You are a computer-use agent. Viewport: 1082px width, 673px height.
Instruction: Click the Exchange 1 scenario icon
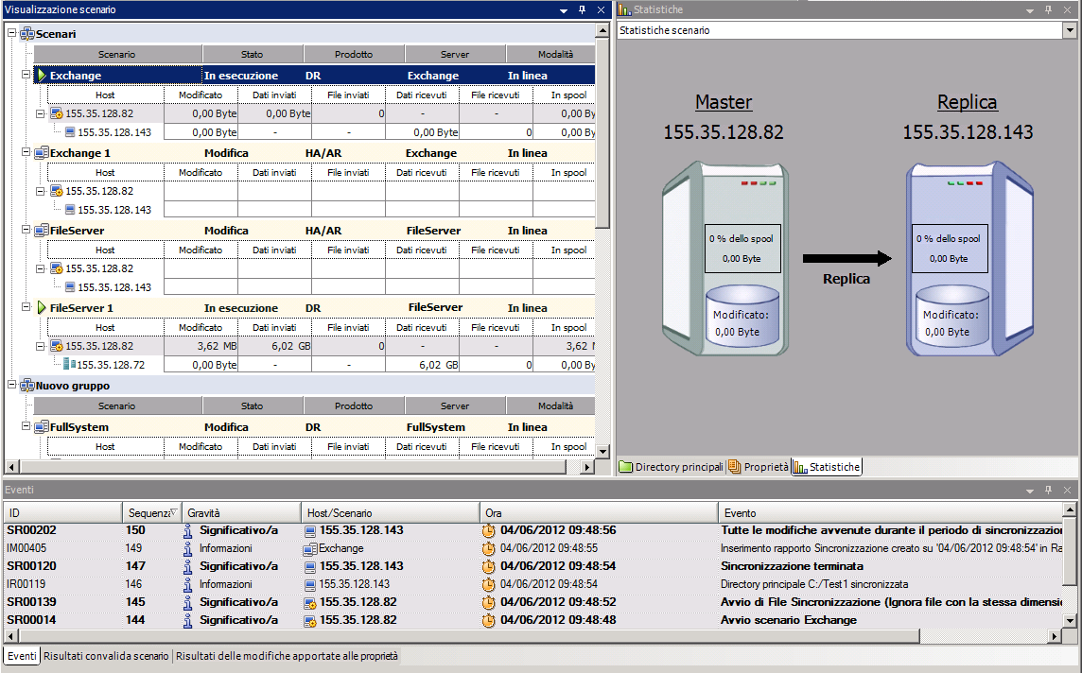click(42, 153)
